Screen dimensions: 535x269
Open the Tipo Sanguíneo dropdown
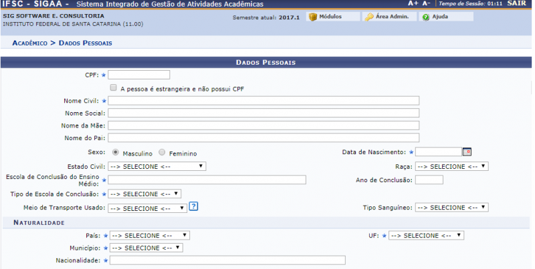coord(451,208)
